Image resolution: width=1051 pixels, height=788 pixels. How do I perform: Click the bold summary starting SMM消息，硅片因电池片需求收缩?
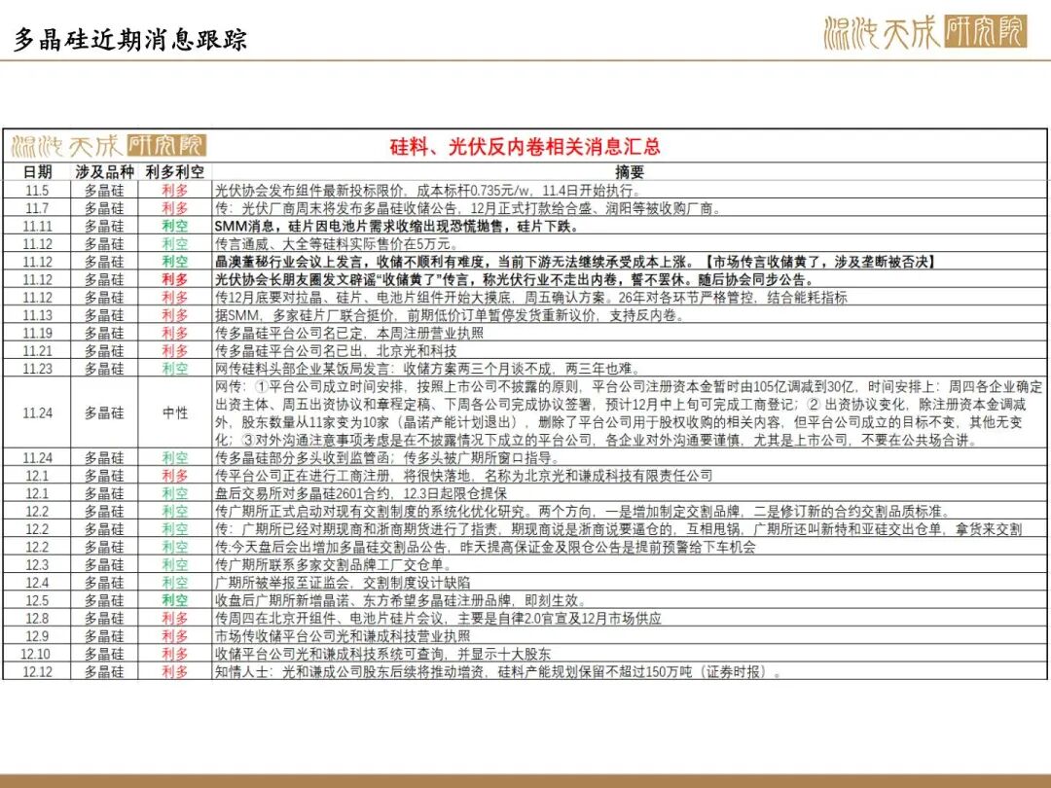tap(397, 227)
